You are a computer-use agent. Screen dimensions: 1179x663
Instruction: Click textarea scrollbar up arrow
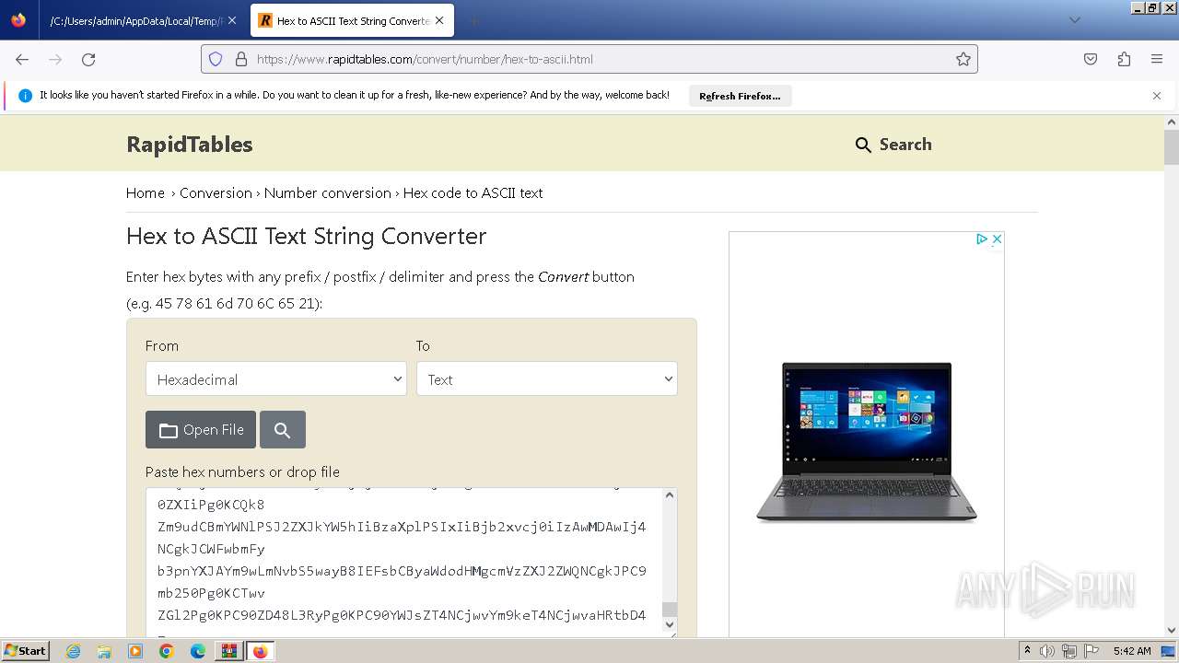pyautogui.click(x=670, y=495)
